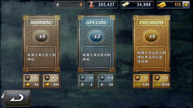Tap the x2 Special card count badge
The height and width of the screenshot is (108, 193).
click(97, 36)
